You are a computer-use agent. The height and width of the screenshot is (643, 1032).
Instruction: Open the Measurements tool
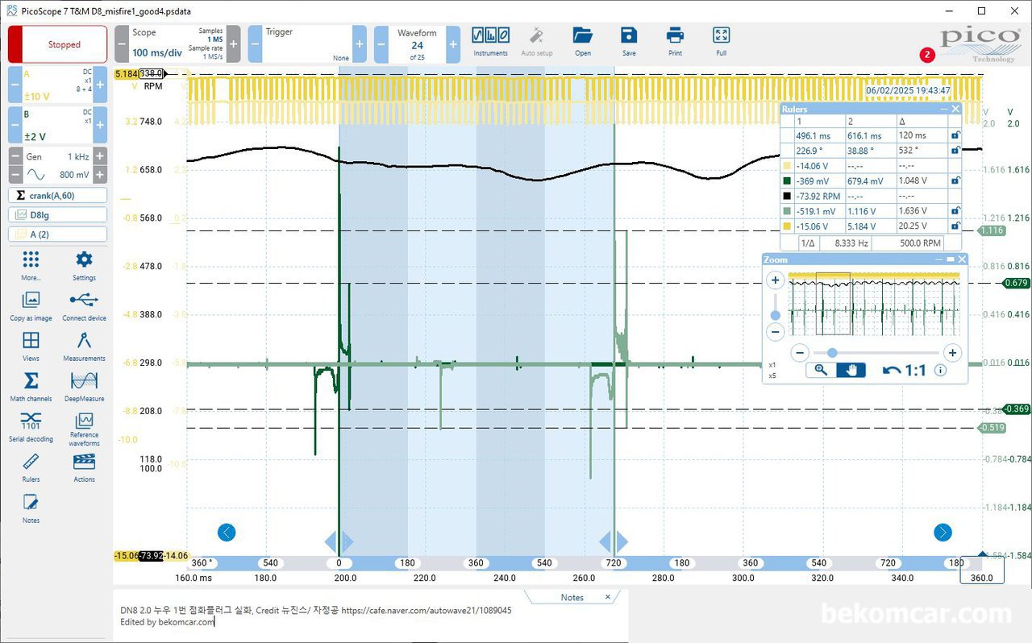[x=84, y=346]
